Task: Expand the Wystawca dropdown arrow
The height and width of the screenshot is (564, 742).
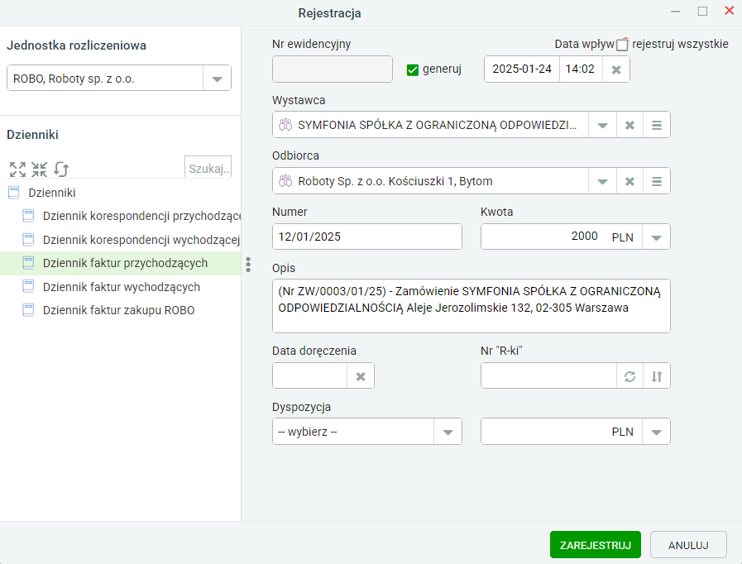Action: point(602,126)
